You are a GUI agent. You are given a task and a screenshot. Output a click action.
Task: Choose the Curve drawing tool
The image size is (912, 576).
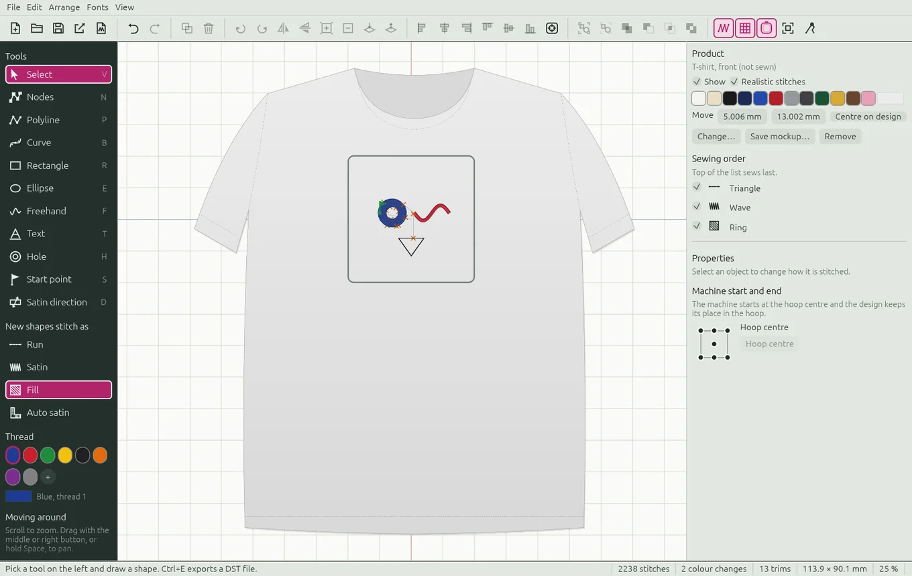[58, 143]
